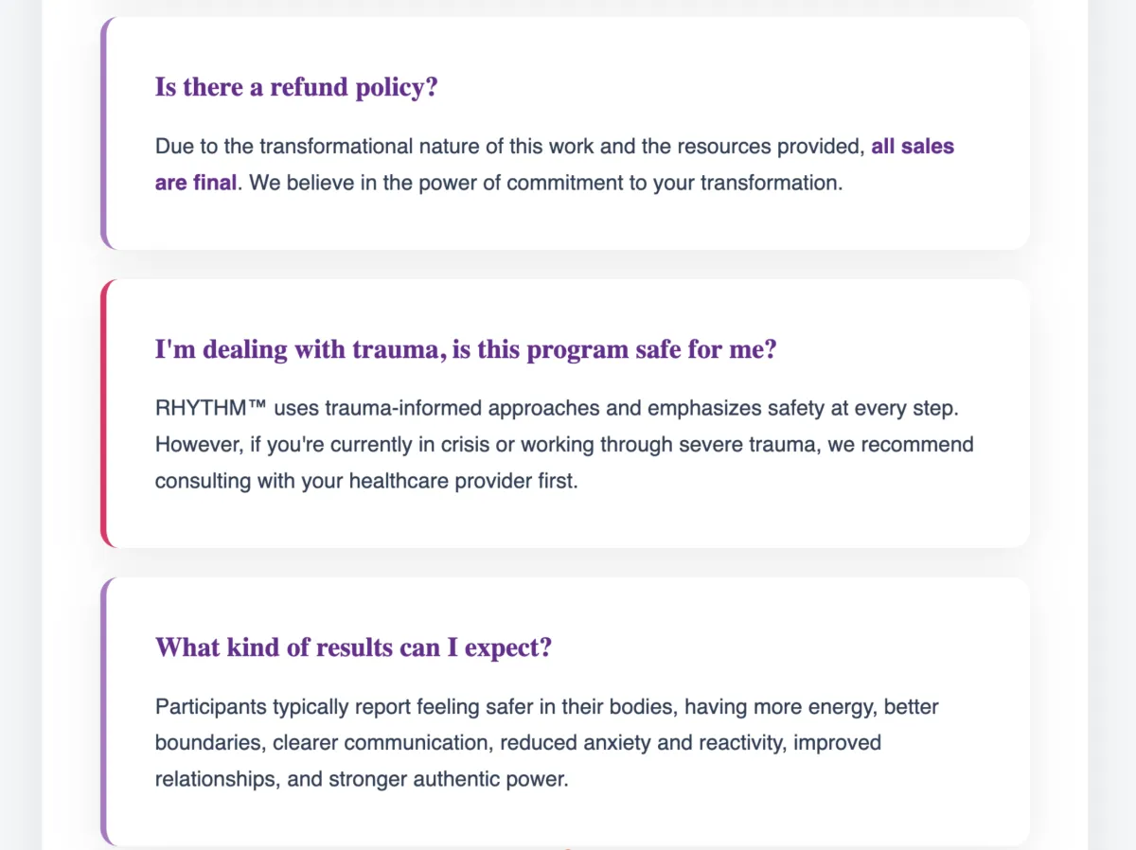Click the "Is there a refund policy?" heading
This screenshot has width=1136, height=850.
pos(296,87)
